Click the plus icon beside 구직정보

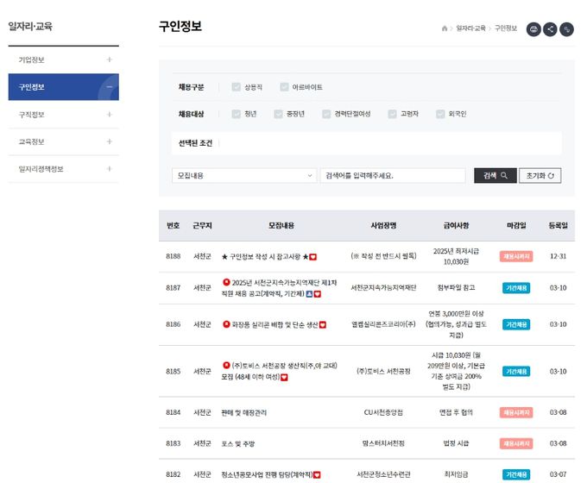pos(109,115)
